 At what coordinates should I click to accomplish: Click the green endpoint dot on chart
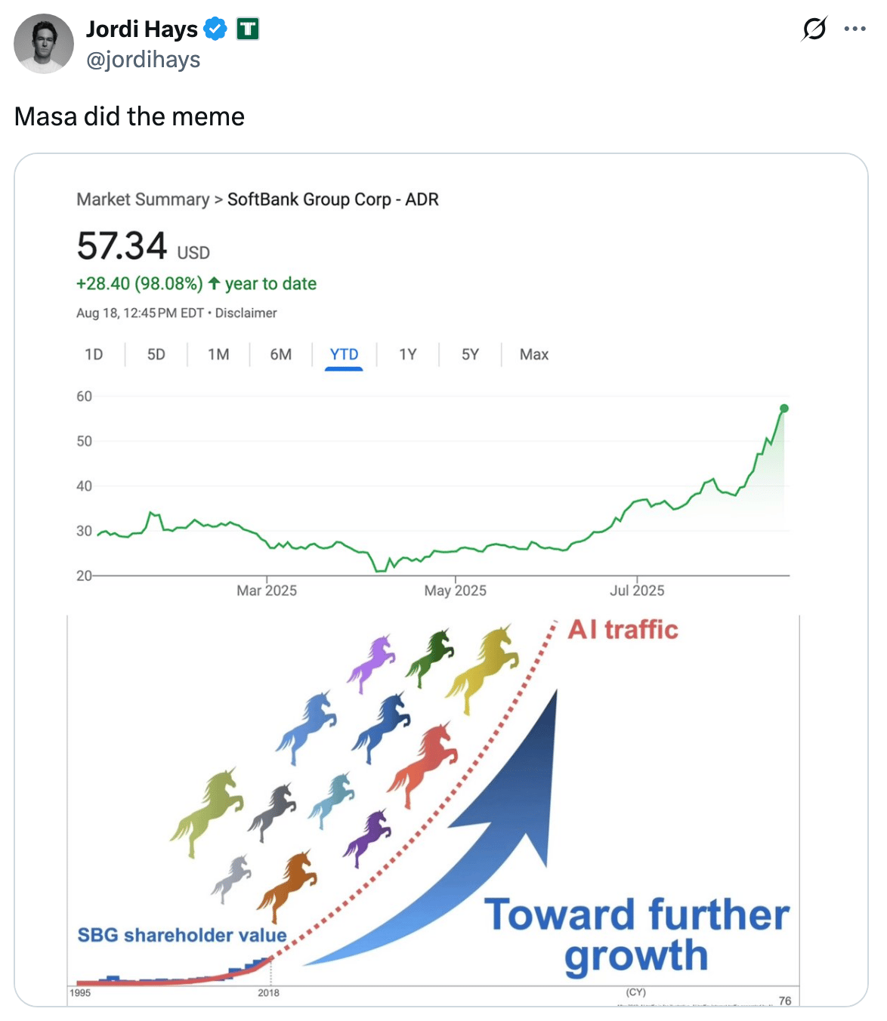click(783, 409)
